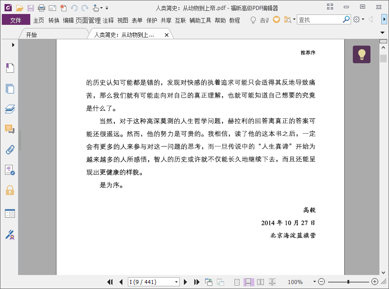Open the Hand tool mode dropdown arrow

coord(102,8)
